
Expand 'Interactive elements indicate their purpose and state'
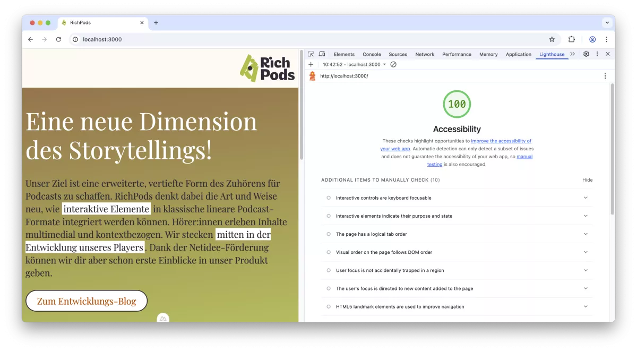coord(586,216)
